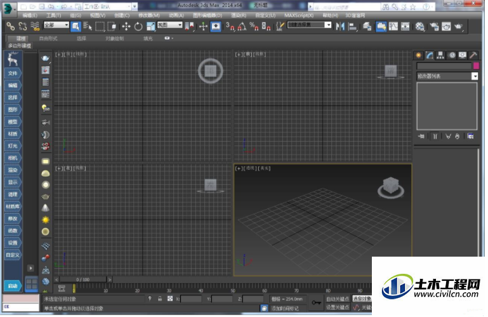
Task: Open the Utilities hammer tab
Action: click(473, 55)
